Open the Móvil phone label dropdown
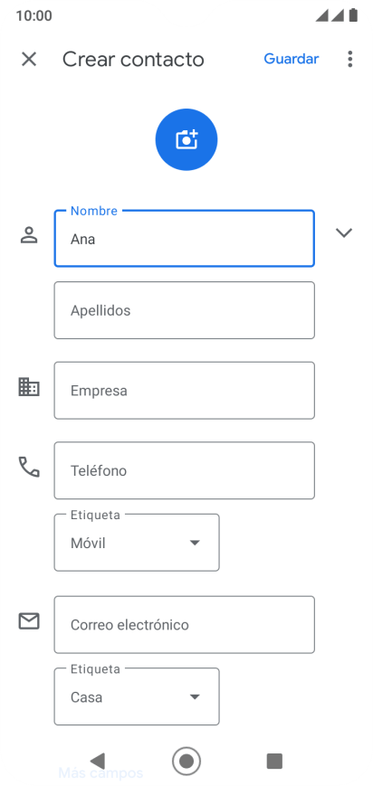 (x=137, y=543)
